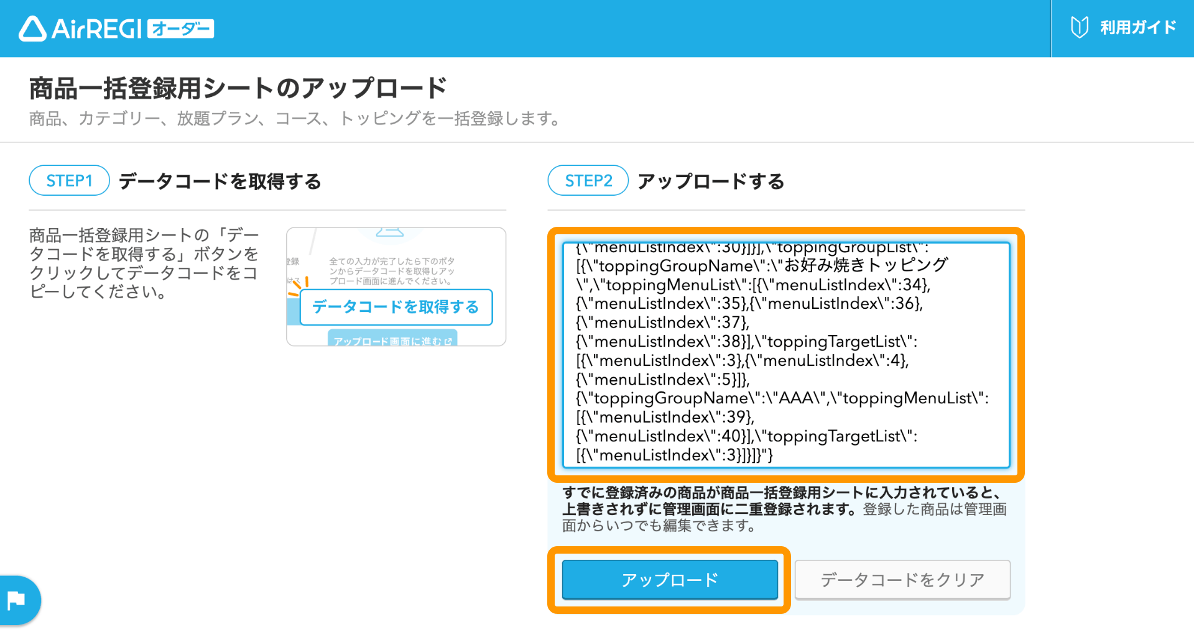The height and width of the screenshot is (640, 1194).
Task: Click inside the data code text area
Action: (786, 355)
